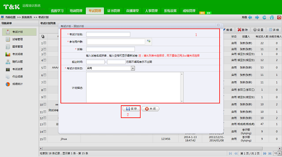Image resolution: width=282 pixels, height=157 pixels.
Task: Open 考试进度 in the sidebar
Action: coord(17,69)
